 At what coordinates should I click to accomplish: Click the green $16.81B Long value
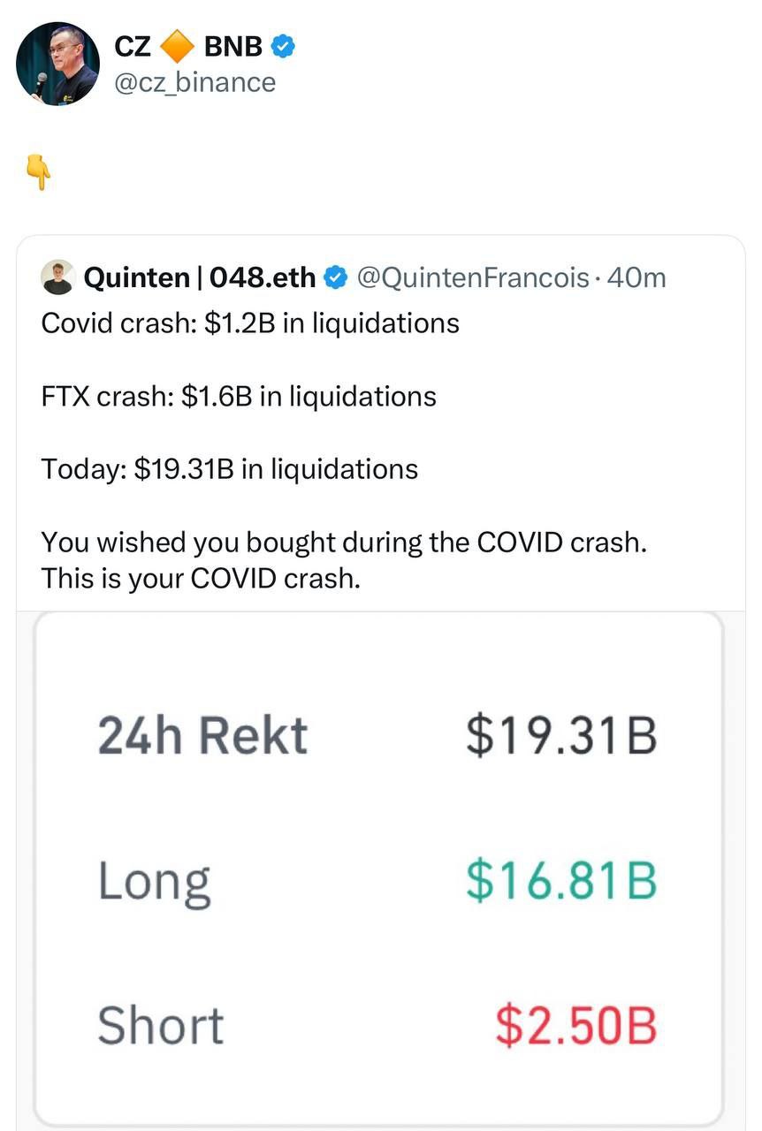coord(561,880)
